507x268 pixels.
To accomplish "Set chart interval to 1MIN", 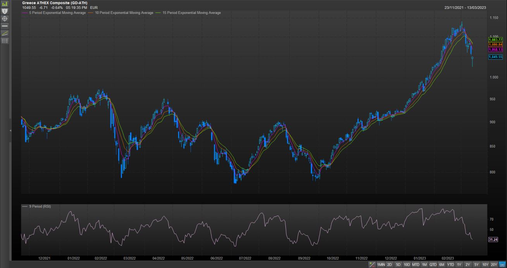I will (381, 265).
